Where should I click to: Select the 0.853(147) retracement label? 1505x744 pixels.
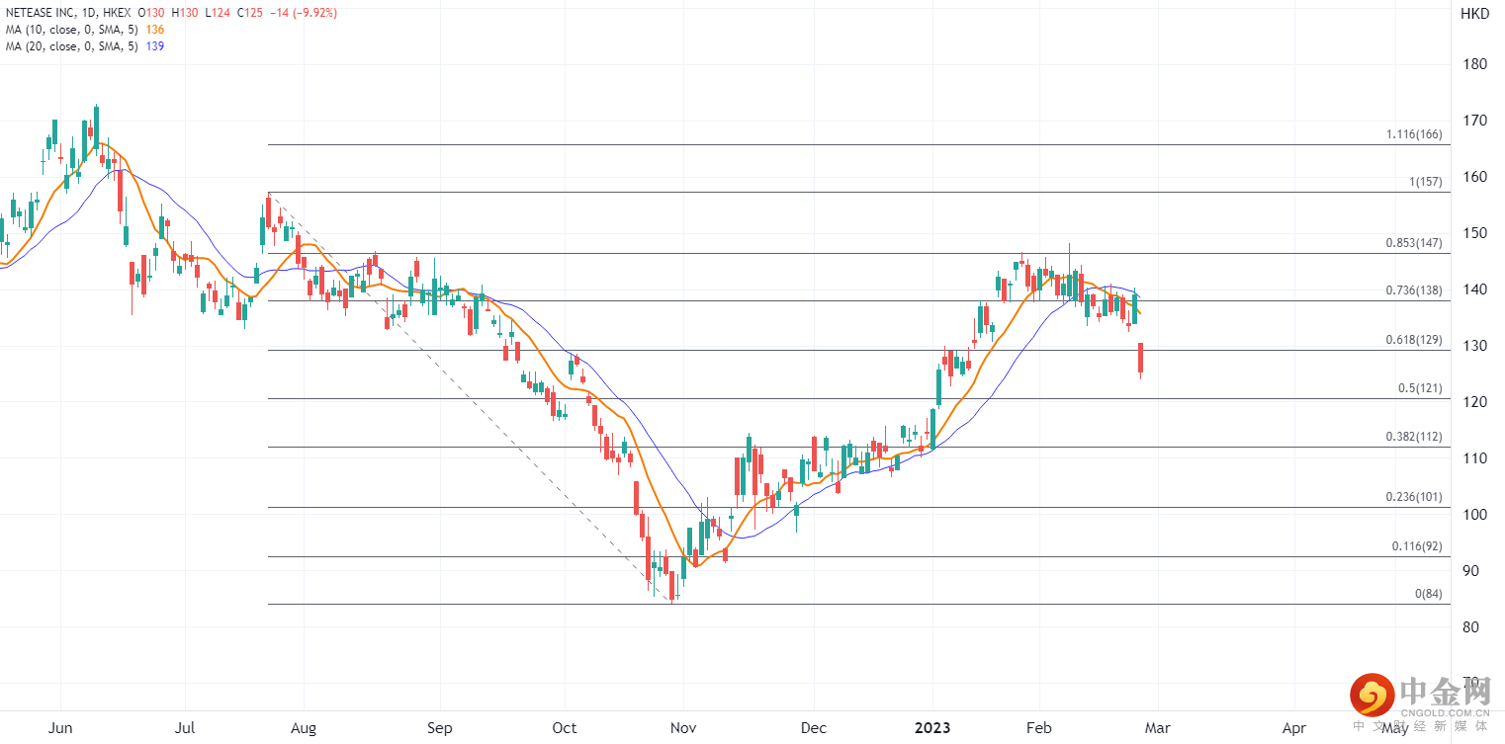tap(1415, 243)
